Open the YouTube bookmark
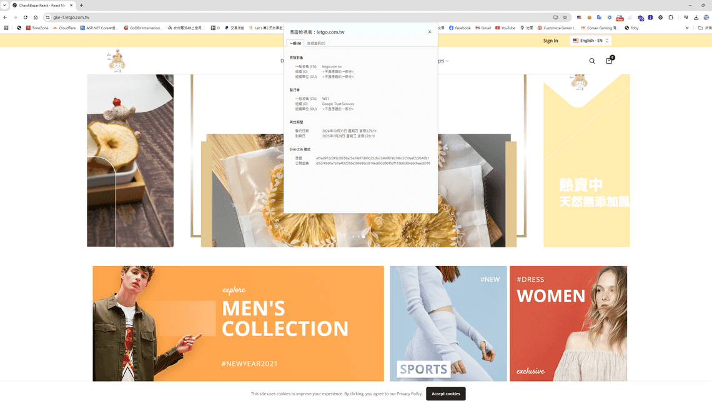This screenshot has height=401, width=712. [x=505, y=28]
